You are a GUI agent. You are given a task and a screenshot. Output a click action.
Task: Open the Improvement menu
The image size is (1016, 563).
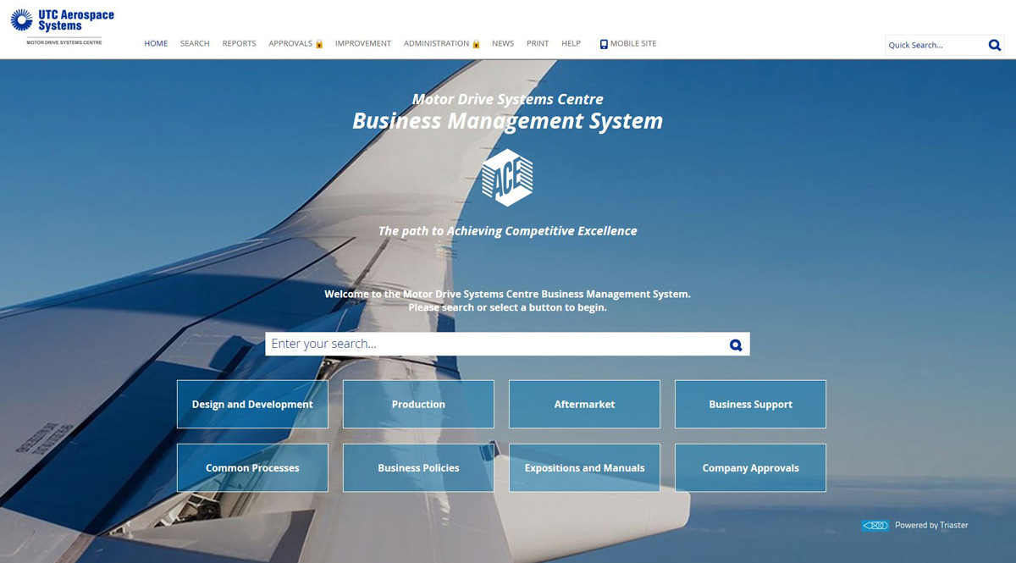click(363, 43)
